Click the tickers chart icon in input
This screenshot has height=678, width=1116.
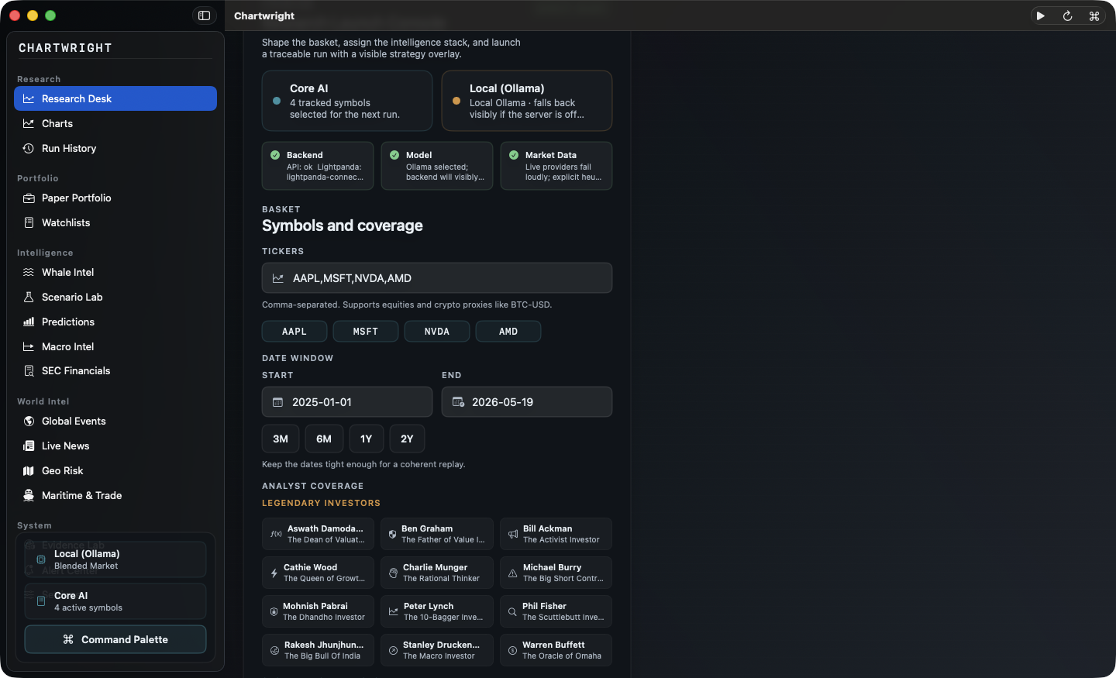tap(278, 278)
